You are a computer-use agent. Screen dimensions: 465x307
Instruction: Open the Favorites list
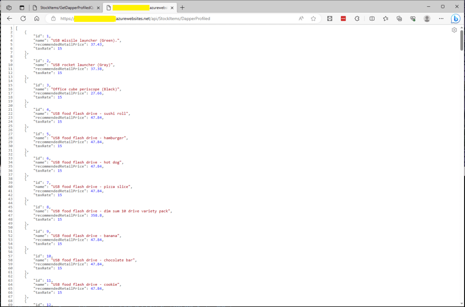coord(385,19)
